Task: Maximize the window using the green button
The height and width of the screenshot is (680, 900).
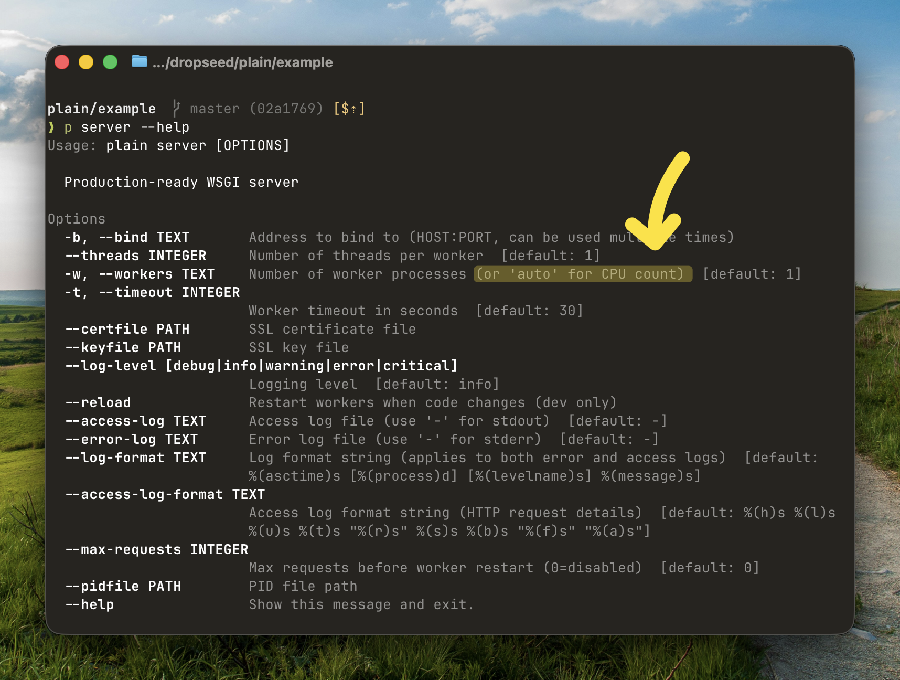Action: pyautogui.click(x=110, y=62)
